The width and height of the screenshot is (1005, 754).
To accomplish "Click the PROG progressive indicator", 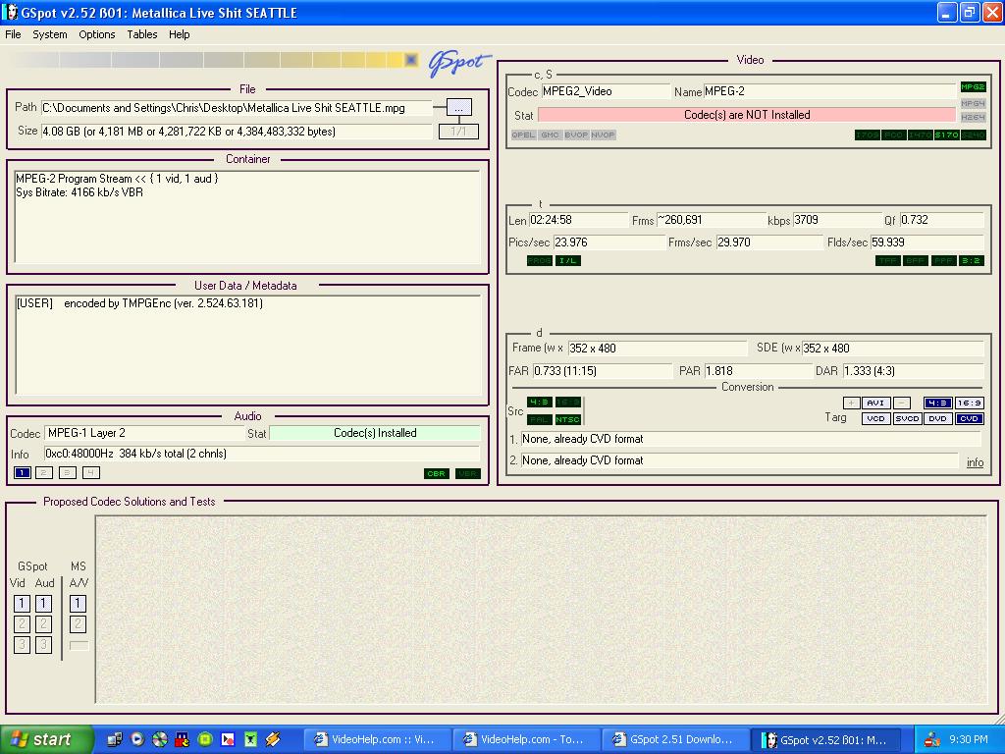I will [x=539, y=261].
